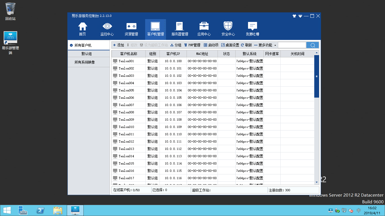Sort by 状态 column header
This screenshot has height=216, width=385.
click(226, 54)
